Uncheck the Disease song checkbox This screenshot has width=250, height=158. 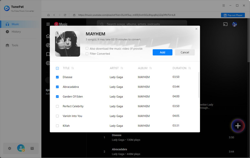coord(57,77)
